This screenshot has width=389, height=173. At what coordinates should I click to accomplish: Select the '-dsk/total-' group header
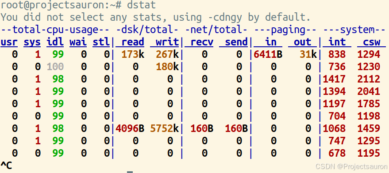[147, 30]
